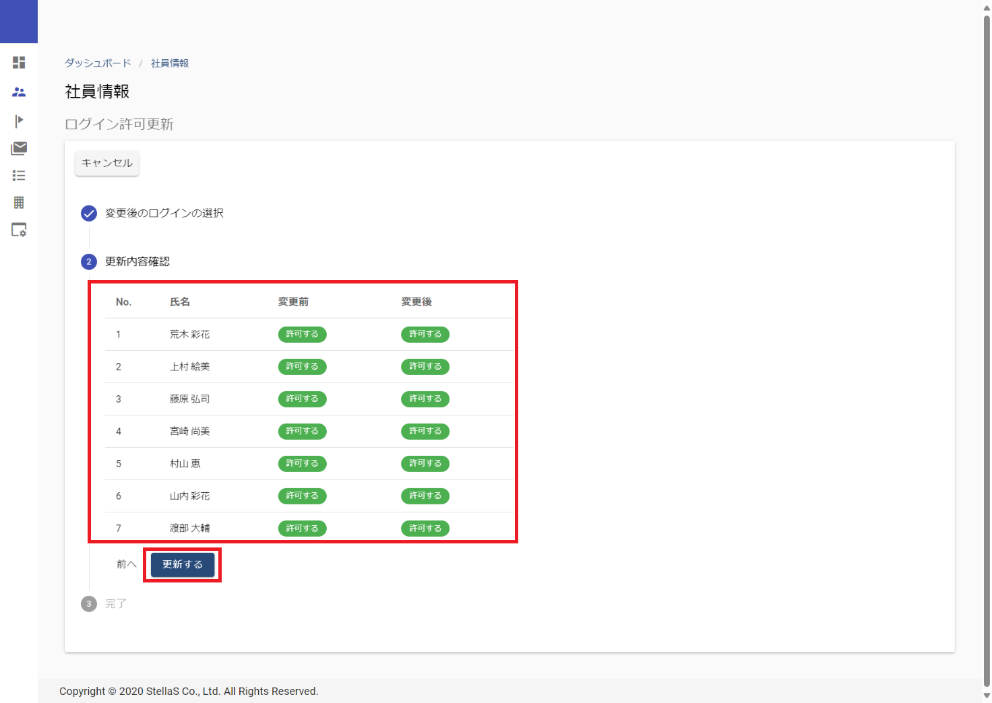The width and height of the screenshot is (992, 703).
Task: Click step 3 完了 label
Action: (115, 604)
